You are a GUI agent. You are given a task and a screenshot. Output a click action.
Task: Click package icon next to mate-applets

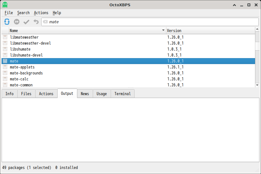[x=5, y=67]
